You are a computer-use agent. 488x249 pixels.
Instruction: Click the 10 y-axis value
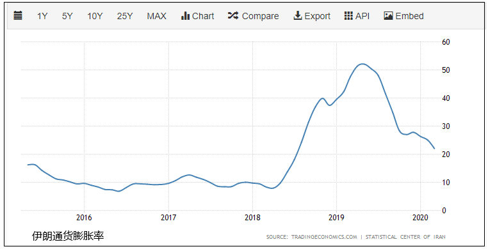[446, 183]
